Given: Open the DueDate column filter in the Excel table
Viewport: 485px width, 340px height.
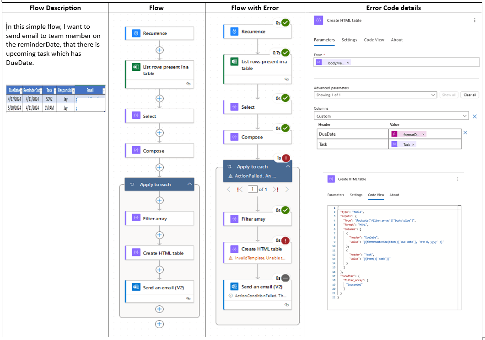Looking at the screenshot, I should 21,91.
